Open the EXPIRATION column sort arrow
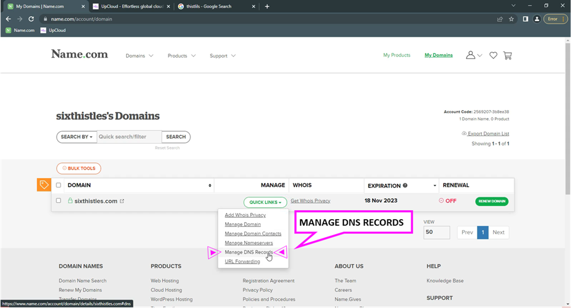Screen dimensions: 571x308 coord(435,186)
